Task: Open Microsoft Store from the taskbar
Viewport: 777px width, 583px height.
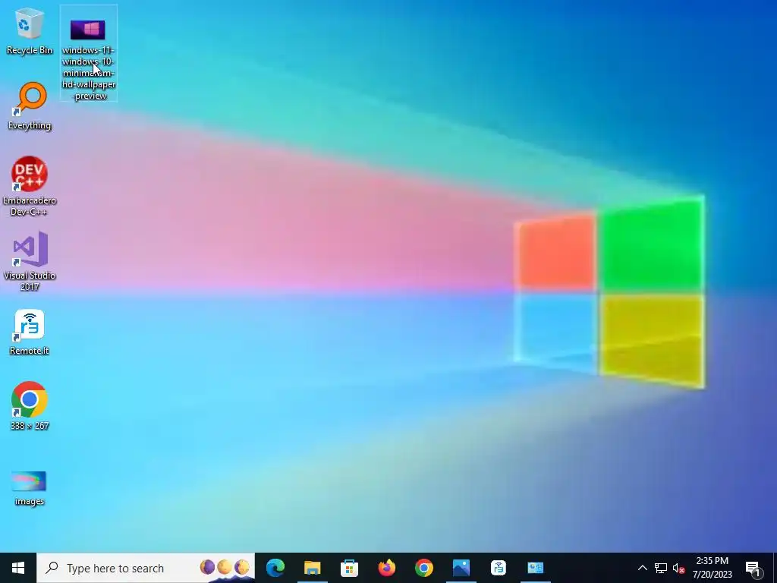Action: click(x=349, y=568)
